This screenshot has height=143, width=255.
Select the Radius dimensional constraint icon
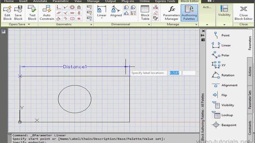coord(126,8)
